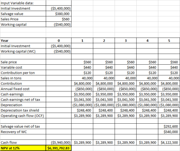This screenshot has height=151, width=180.
Task: Click the Input Variable data header cell
Action: point(23,3)
